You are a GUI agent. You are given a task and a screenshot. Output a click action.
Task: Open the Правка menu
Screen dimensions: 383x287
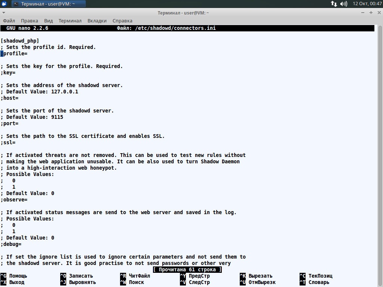(x=29, y=21)
